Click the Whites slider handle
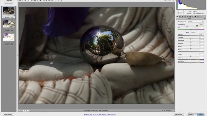207x116 pixels. coord(191,48)
